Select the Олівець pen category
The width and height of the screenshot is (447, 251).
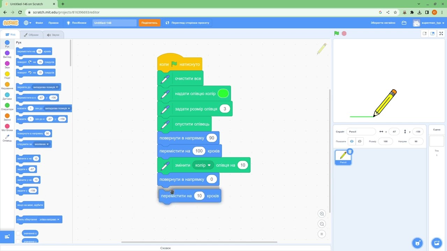(7, 138)
